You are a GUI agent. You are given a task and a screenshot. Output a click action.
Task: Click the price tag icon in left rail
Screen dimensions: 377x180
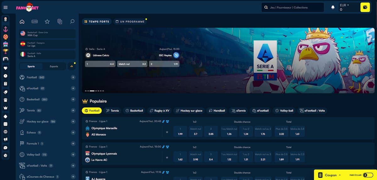(x=5, y=92)
